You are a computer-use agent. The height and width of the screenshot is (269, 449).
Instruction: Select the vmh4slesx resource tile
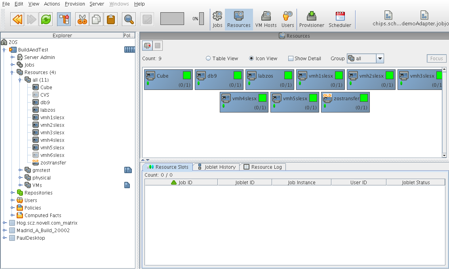pos(244,102)
